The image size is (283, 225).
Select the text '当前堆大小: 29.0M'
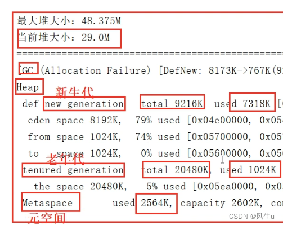coord(64,37)
